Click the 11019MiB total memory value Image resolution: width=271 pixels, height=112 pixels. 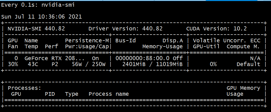tap(169, 64)
